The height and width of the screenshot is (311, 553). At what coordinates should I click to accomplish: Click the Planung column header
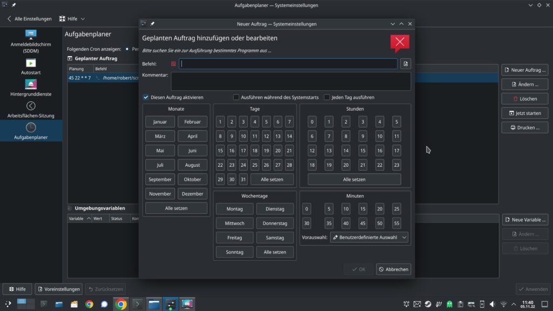(80, 69)
